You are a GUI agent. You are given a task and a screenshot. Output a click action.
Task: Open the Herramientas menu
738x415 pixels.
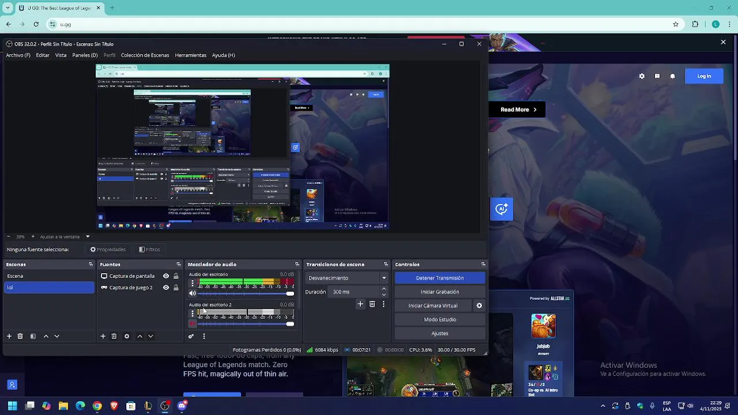click(190, 55)
